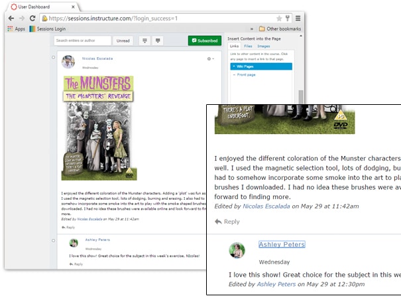
Task: Open The Munsters Revenge DVD image
Action: [99, 127]
